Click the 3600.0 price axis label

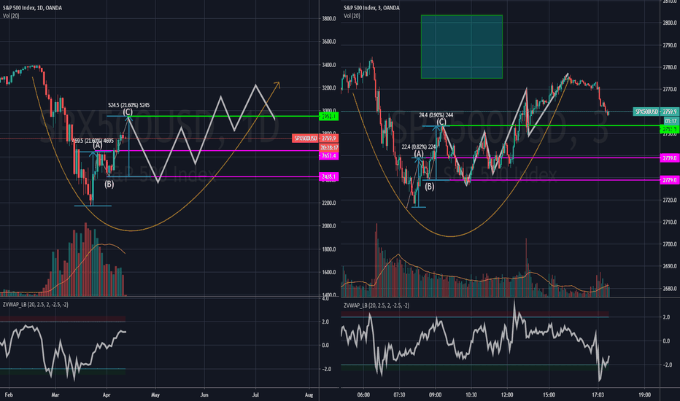click(329, 42)
